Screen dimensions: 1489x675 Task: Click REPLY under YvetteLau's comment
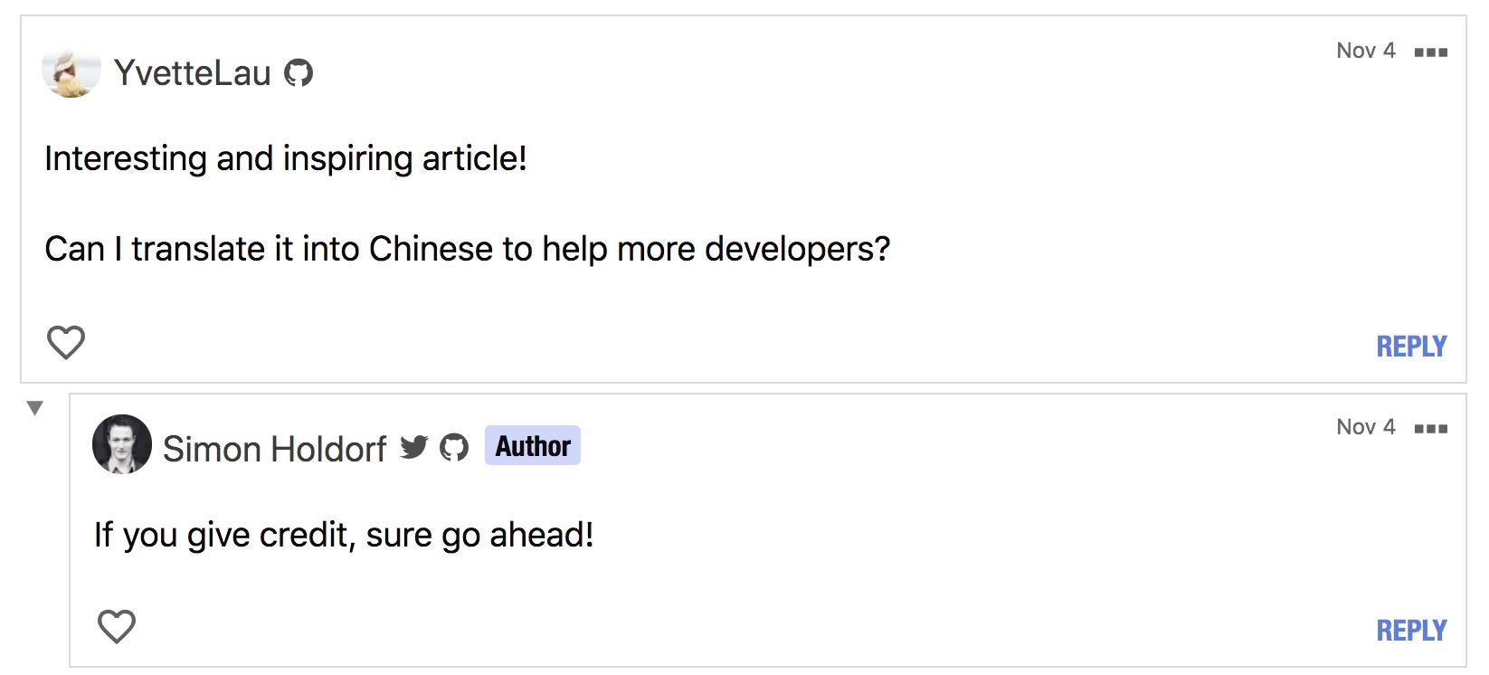[x=1411, y=346]
